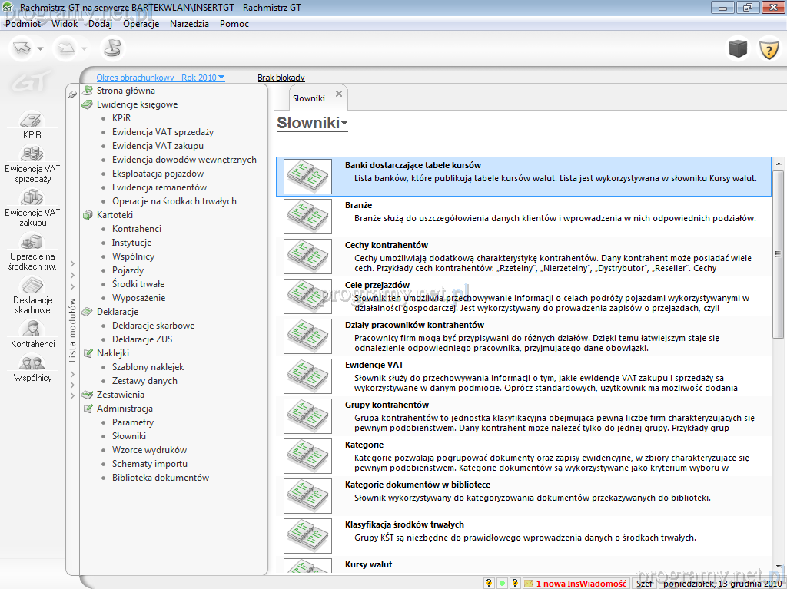
Task: Close the Słowniki tab
Action: 338,94
